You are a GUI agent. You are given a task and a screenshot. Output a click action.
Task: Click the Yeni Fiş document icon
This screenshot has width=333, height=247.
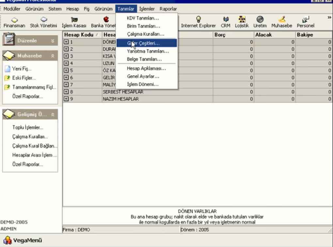click(8, 69)
